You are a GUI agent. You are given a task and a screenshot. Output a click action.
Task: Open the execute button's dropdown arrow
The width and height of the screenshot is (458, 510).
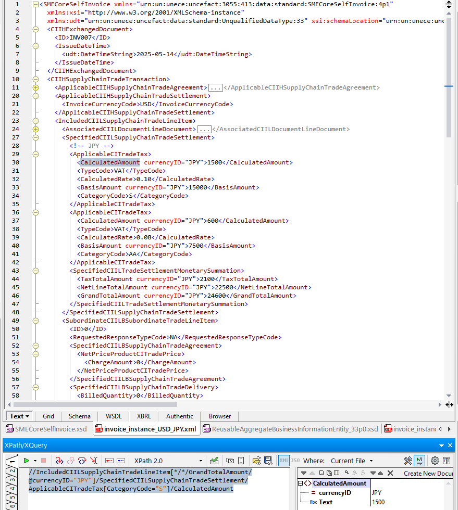[35, 461]
